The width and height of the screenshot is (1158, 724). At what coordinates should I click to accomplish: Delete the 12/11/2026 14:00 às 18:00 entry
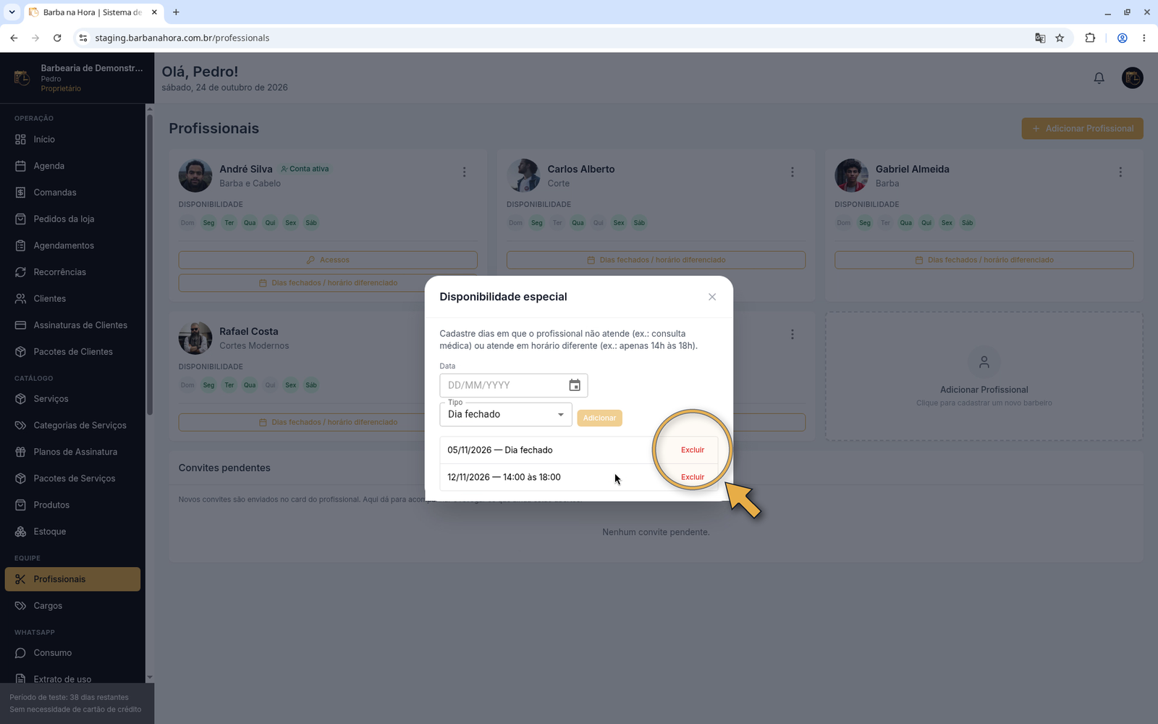click(x=693, y=477)
